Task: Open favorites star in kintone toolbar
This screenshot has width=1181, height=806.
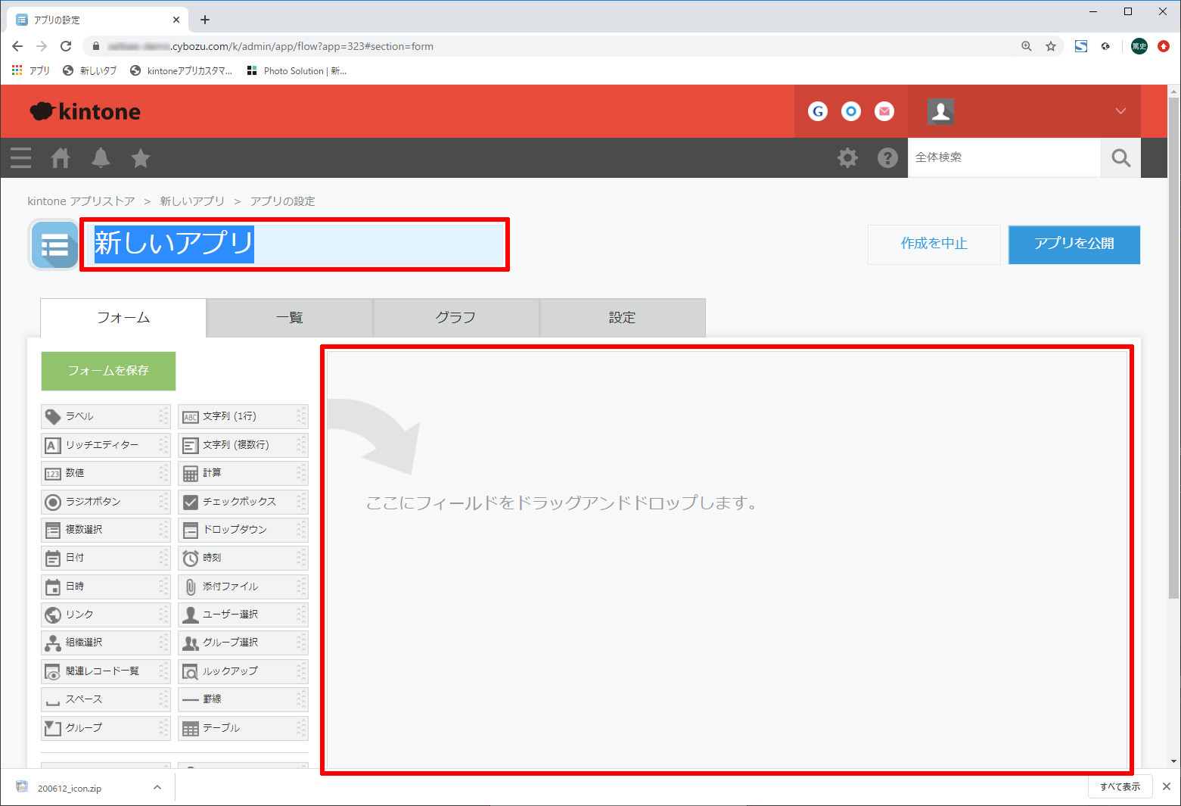Action: pyautogui.click(x=141, y=157)
